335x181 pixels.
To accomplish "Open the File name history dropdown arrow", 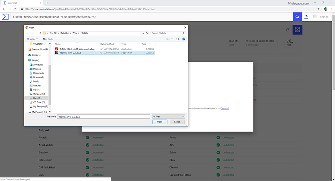I will 148,117.
